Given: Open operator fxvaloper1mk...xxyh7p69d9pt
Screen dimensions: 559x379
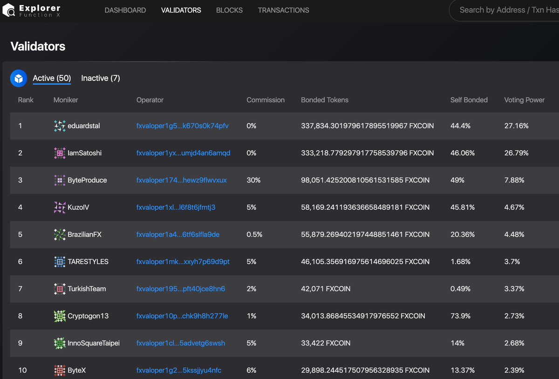Looking at the screenshot, I should coord(183,262).
